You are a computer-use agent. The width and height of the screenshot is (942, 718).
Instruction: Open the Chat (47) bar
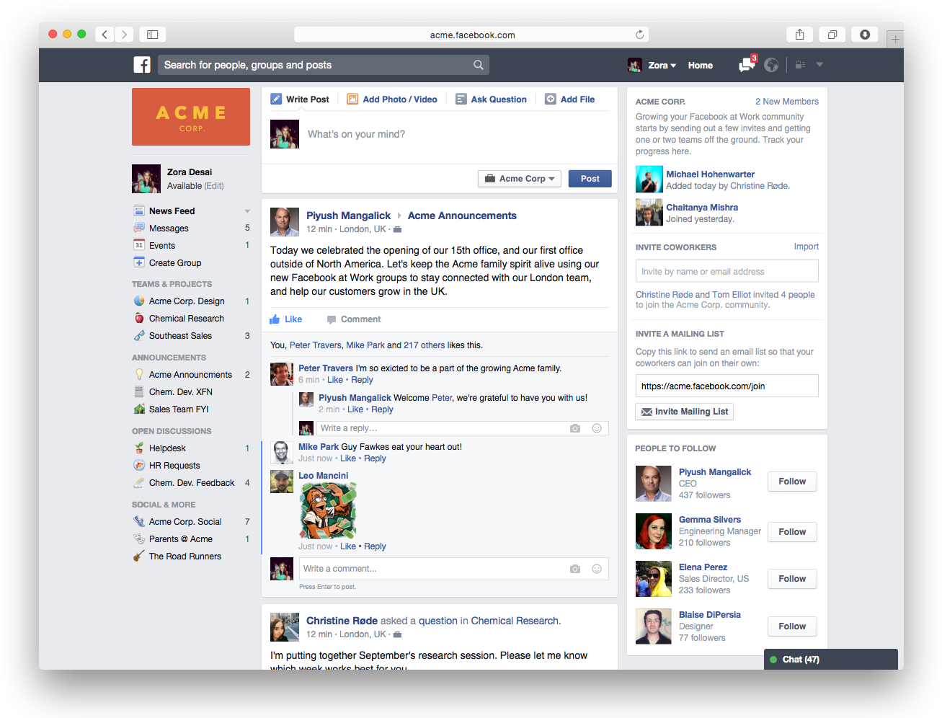click(x=831, y=660)
